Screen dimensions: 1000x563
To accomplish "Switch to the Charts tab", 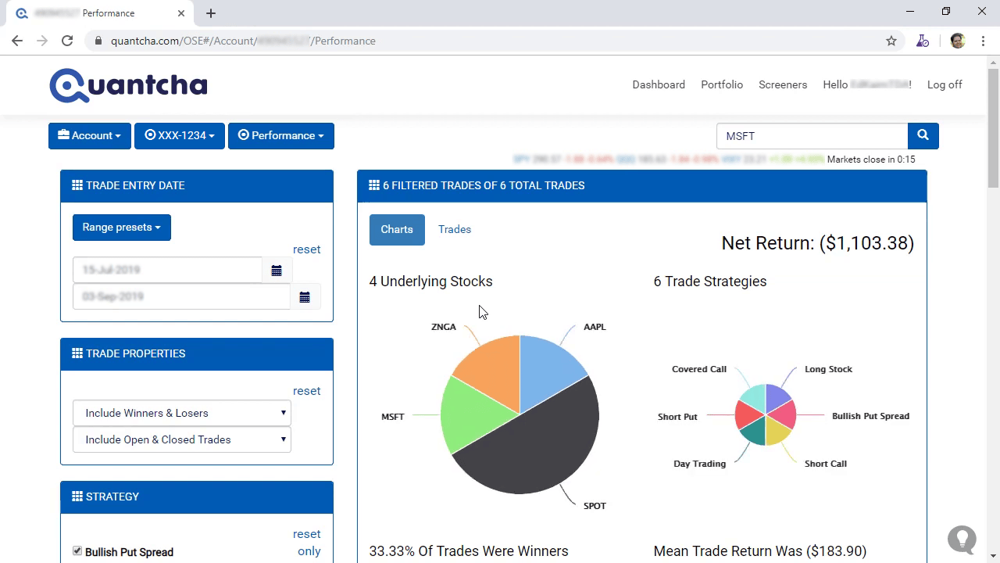I will (397, 230).
